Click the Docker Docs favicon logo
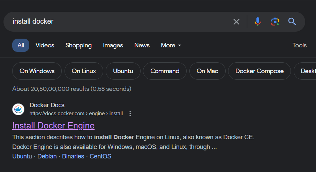 (18, 109)
